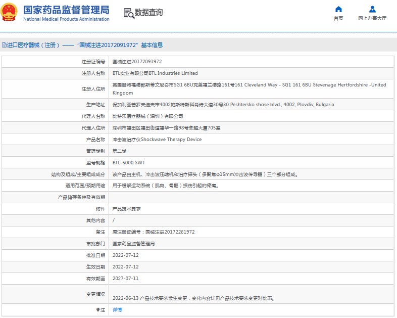
Task: Click the 注册证编号 row label
Action: pyautogui.click(x=93, y=62)
